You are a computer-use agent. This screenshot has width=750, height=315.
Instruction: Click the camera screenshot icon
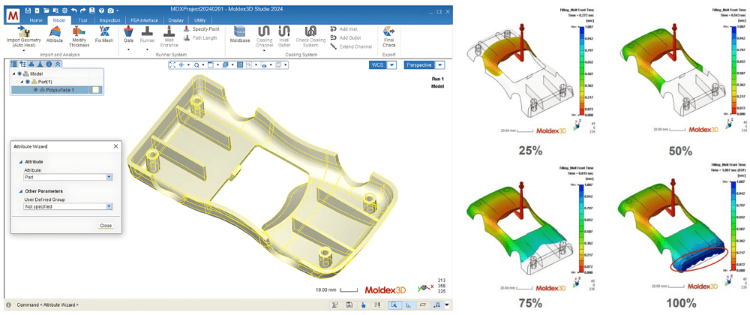tap(110, 10)
